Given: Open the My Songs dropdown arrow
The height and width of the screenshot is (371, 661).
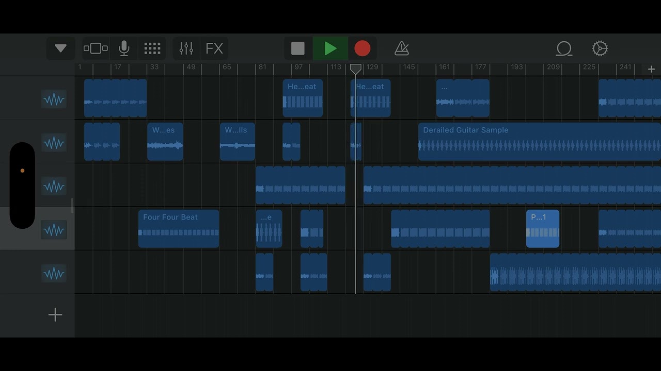Looking at the screenshot, I should coord(60,48).
